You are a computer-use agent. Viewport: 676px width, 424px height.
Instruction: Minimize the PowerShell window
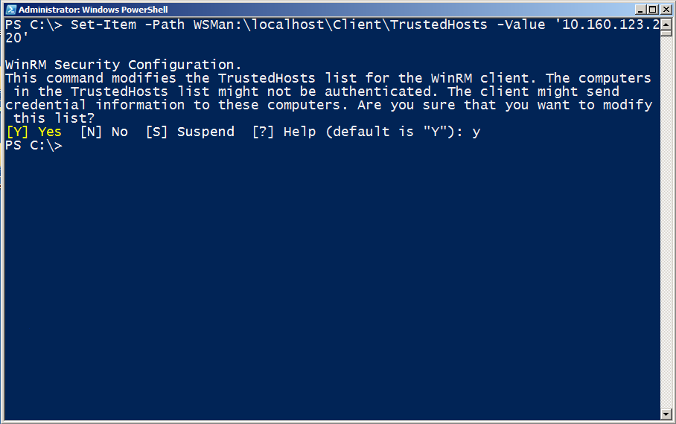[x=641, y=9]
